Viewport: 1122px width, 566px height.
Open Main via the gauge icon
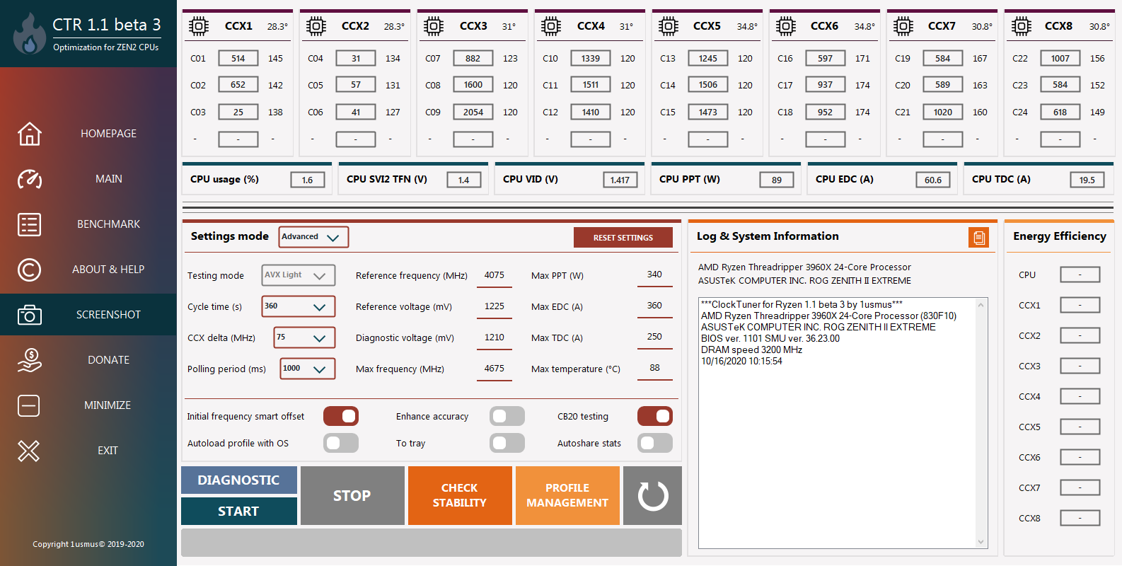tap(29, 179)
